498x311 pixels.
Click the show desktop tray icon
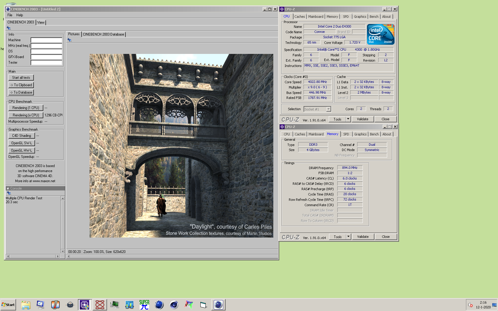[494, 305]
